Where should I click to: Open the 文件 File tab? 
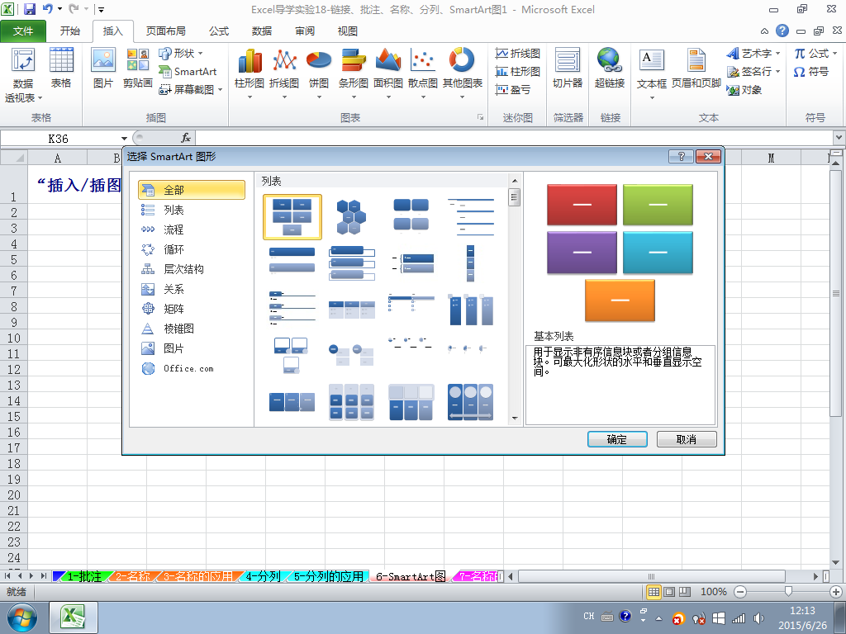click(23, 31)
